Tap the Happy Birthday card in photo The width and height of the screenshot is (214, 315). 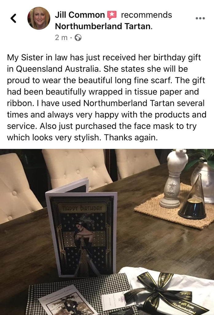81,227
